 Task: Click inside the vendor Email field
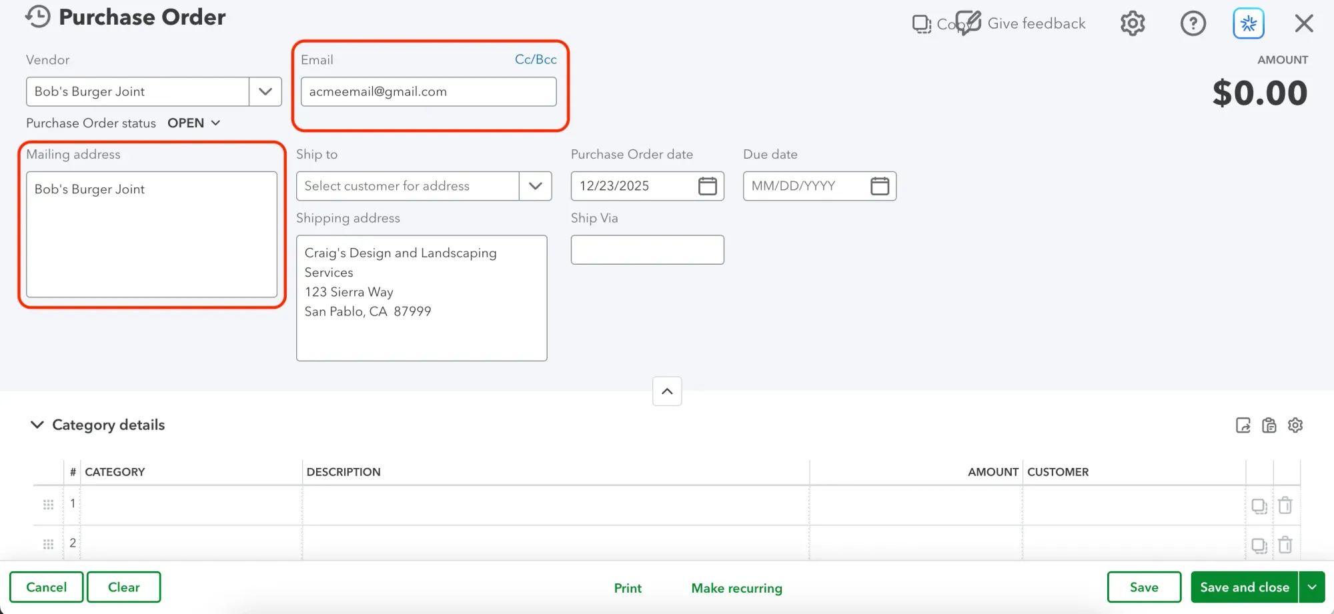[429, 91]
